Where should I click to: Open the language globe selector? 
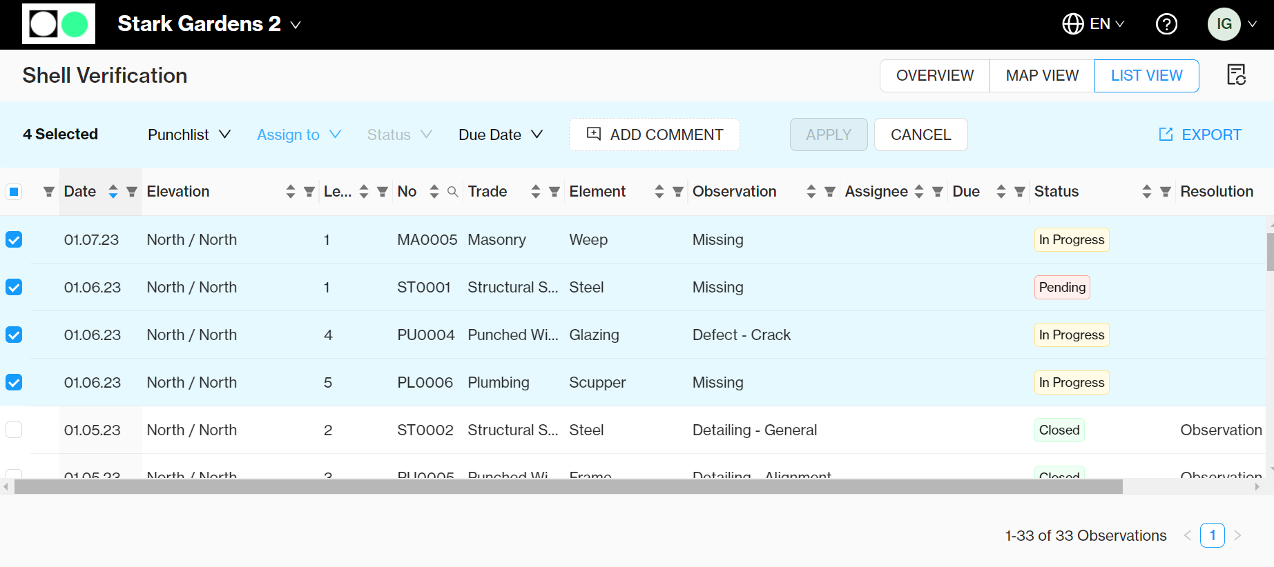point(1093,24)
